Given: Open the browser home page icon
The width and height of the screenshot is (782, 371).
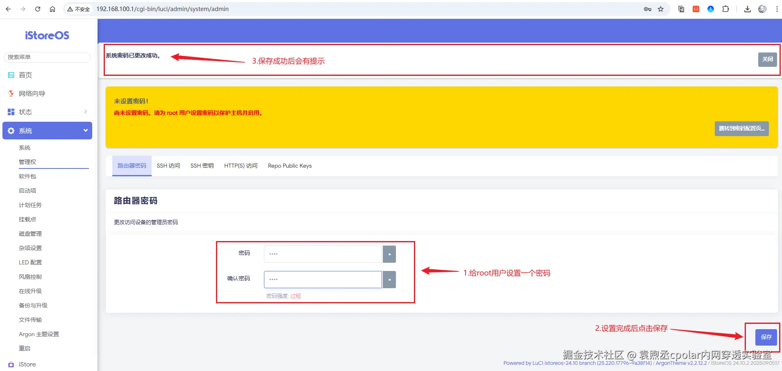Looking at the screenshot, I should (52, 9).
